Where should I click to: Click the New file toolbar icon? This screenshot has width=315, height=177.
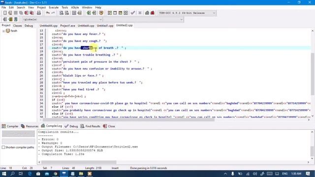[x=5, y=13]
